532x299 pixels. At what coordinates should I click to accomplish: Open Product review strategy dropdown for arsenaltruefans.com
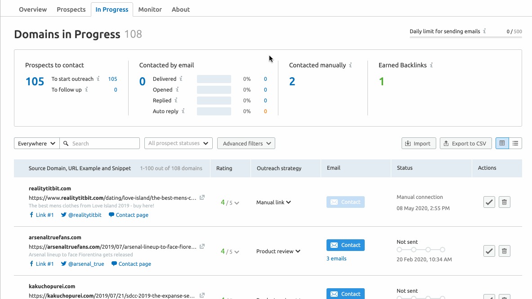tap(278, 251)
